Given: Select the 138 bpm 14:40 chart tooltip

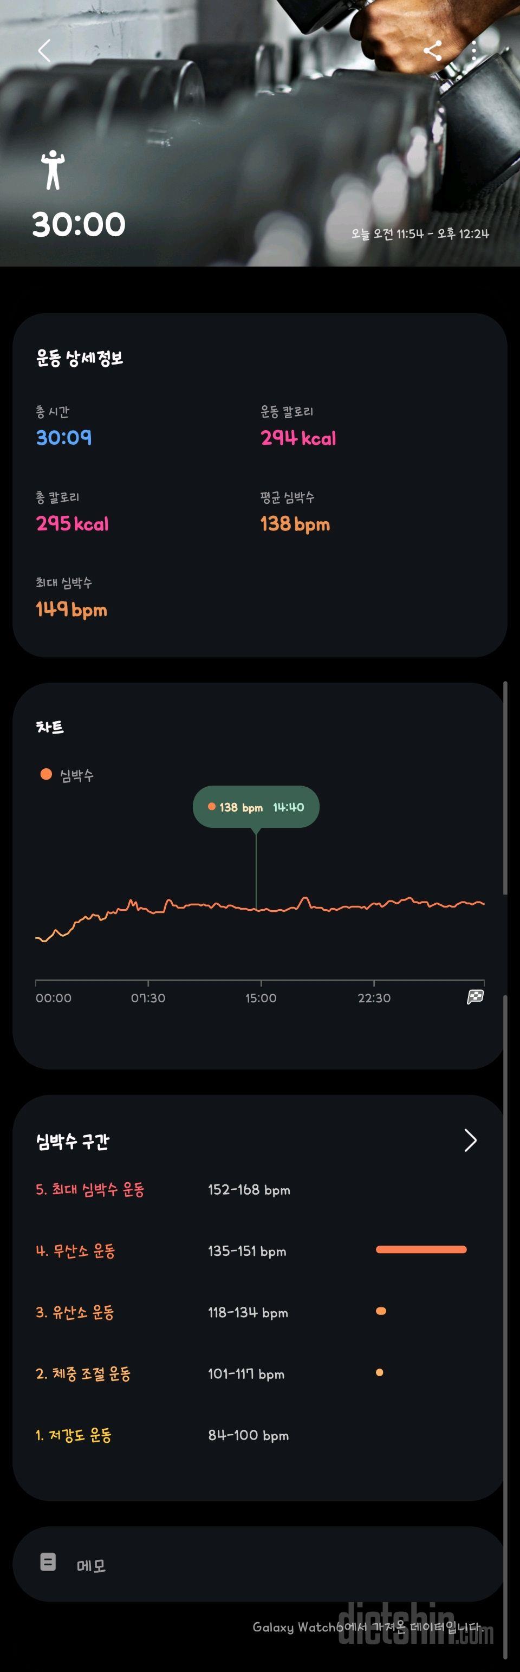Looking at the screenshot, I should [x=256, y=807].
